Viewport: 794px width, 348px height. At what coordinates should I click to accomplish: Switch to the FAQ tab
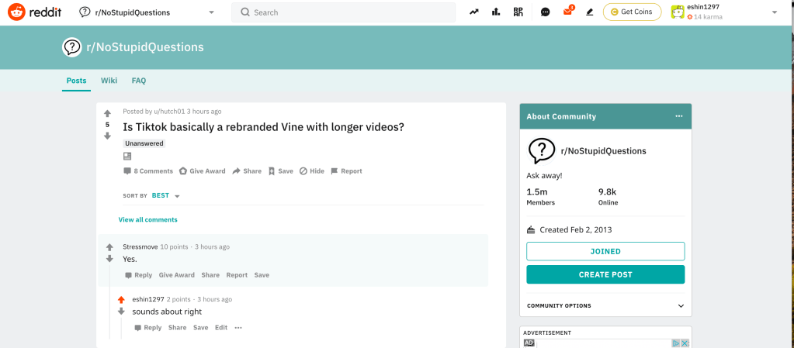tap(139, 81)
